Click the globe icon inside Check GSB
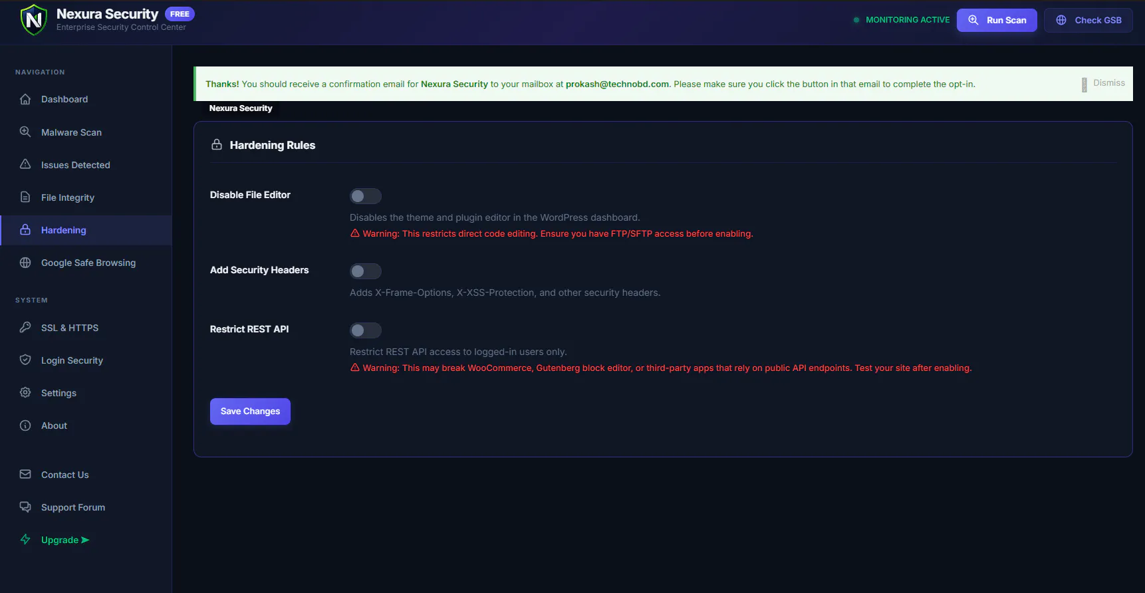1145x593 pixels. [x=1061, y=20]
